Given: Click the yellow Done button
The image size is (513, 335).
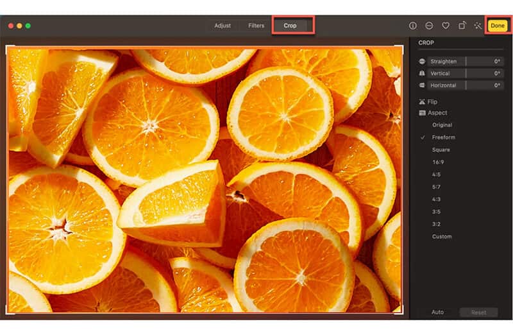Looking at the screenshot, I should 498,26.
